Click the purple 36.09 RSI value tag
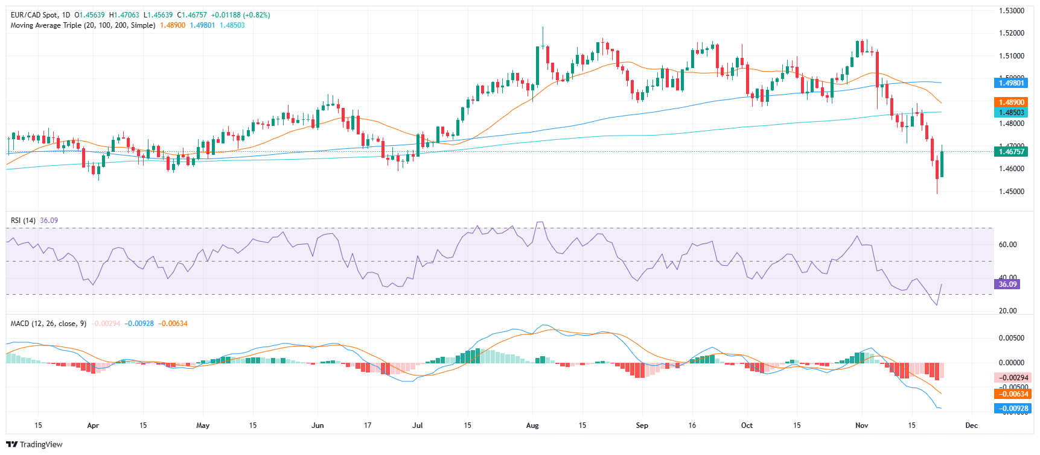Image resolution: width=1040 pixels, height=455 pixels. pos(1007,284)
